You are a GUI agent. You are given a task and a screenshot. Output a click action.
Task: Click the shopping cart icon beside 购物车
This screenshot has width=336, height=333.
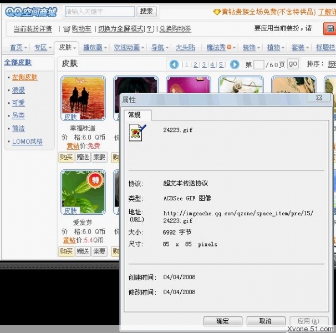pyautogui.click(x=67, y=29)
